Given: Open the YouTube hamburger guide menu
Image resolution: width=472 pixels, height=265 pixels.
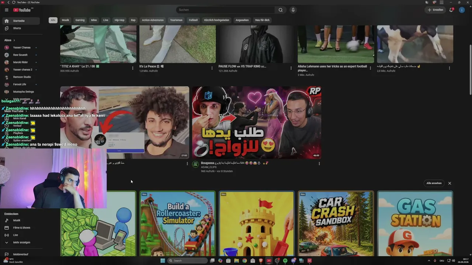Looking at the screenshot, I should (x=6, y=10).
